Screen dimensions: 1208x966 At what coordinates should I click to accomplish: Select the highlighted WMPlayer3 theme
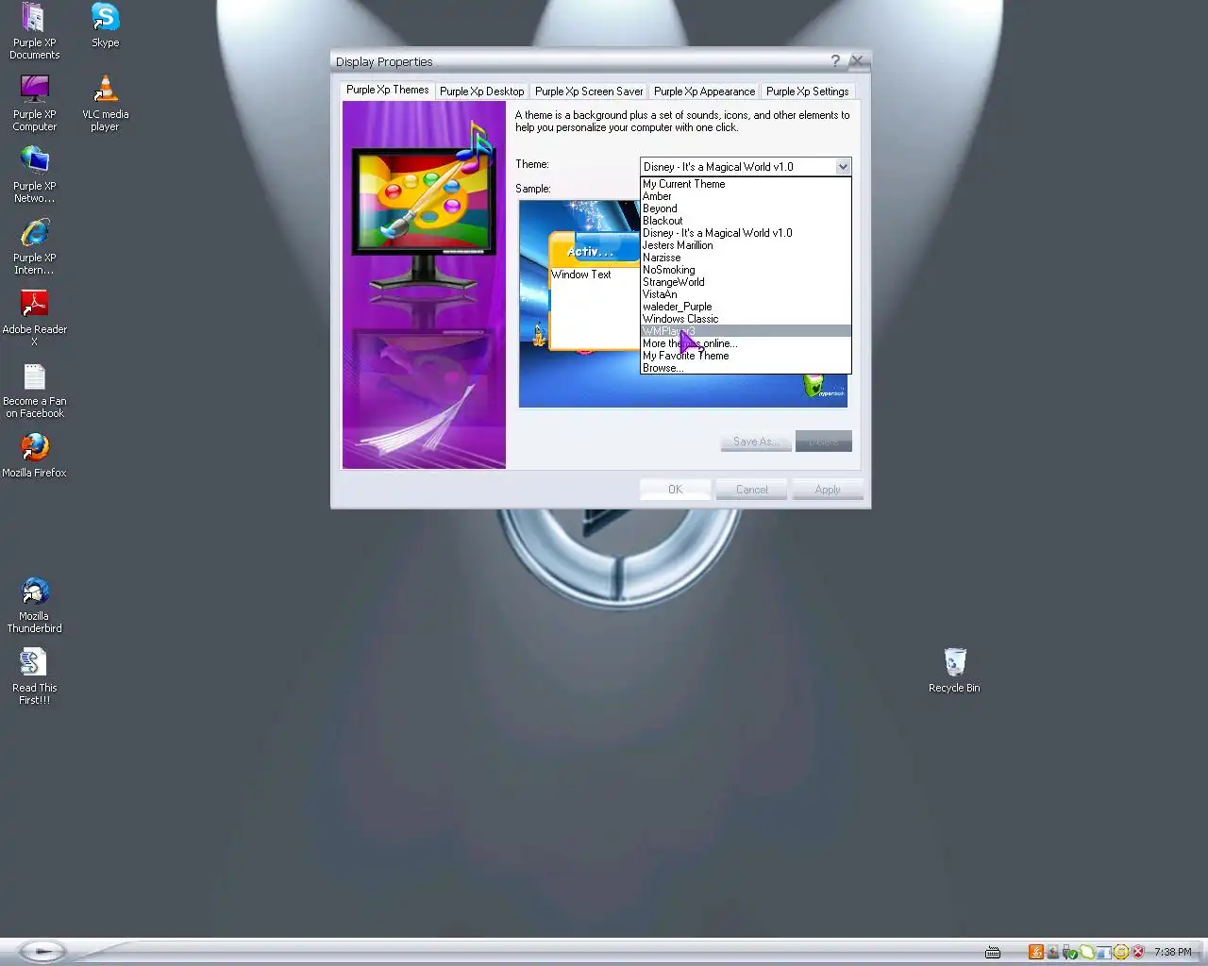[746, 331]
